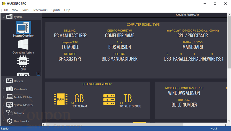Image resolution: width=231 pixels, height=131 pixels.
Task: Click the horizontal scrollbar right arrow
Action: 226,125
